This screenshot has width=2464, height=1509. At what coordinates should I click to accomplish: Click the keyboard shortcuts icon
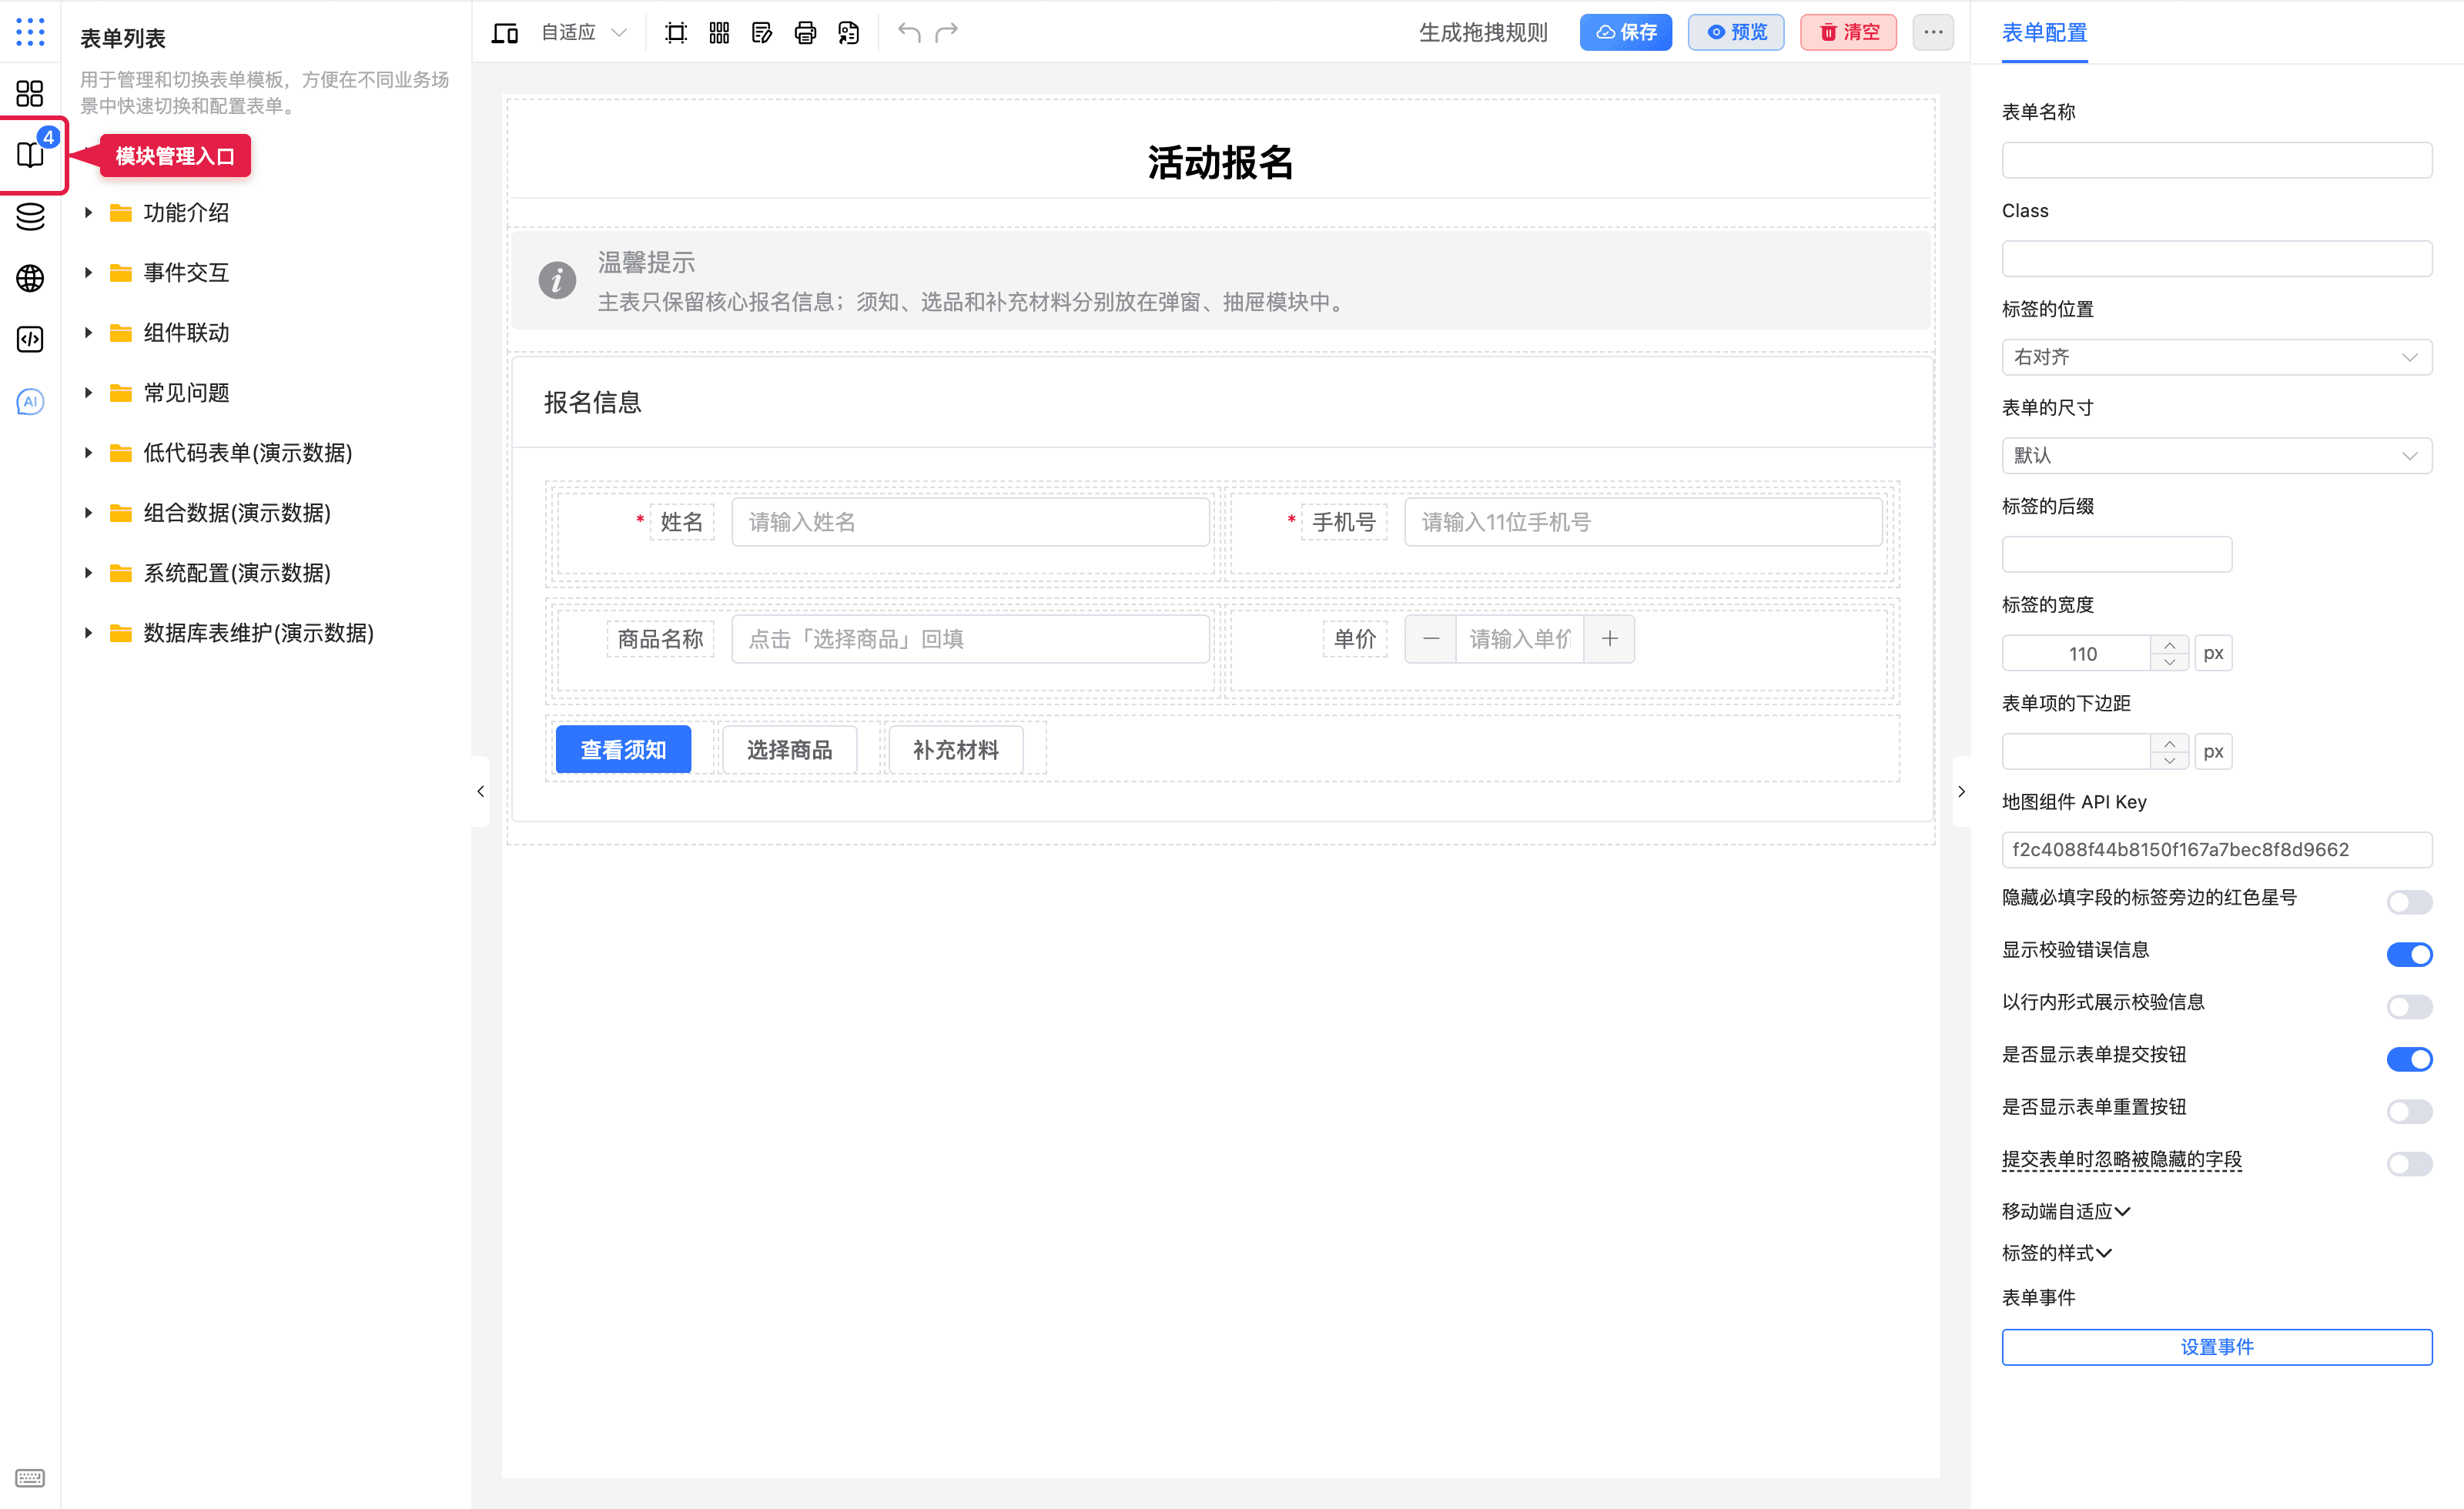click(x=30, y=1477)
